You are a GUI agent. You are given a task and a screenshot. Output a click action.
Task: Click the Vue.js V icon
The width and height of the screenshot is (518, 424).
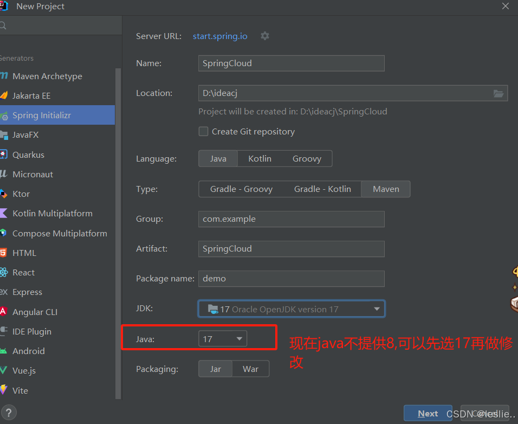(3, 370)
